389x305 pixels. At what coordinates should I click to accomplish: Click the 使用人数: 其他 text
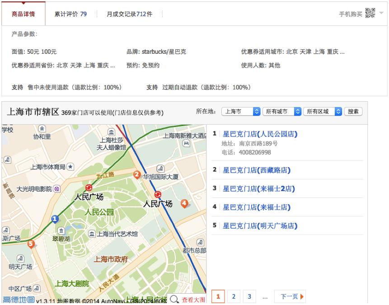click(261, 65)
